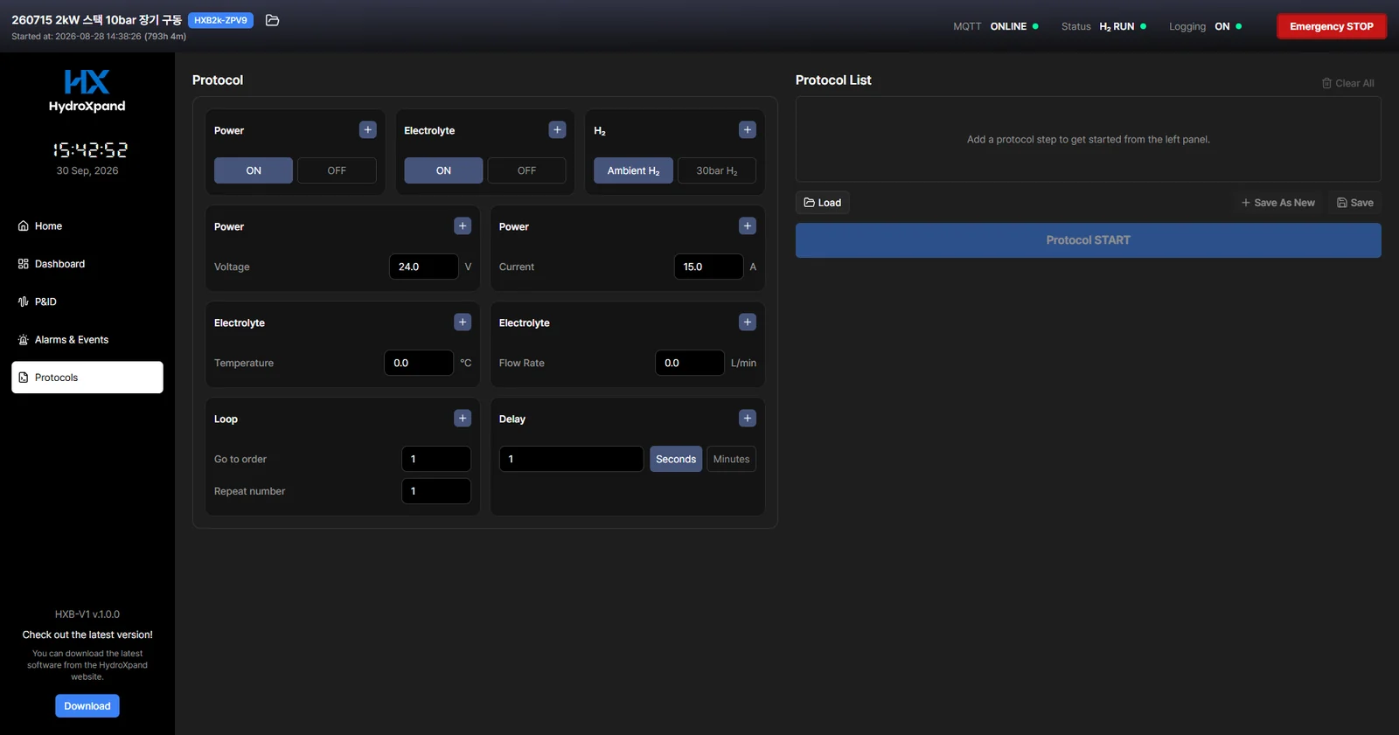Viewport: 1399px width, 735px height.
Task: Add the Power ON/OFF step with plus icon
Action: point(368,130)
